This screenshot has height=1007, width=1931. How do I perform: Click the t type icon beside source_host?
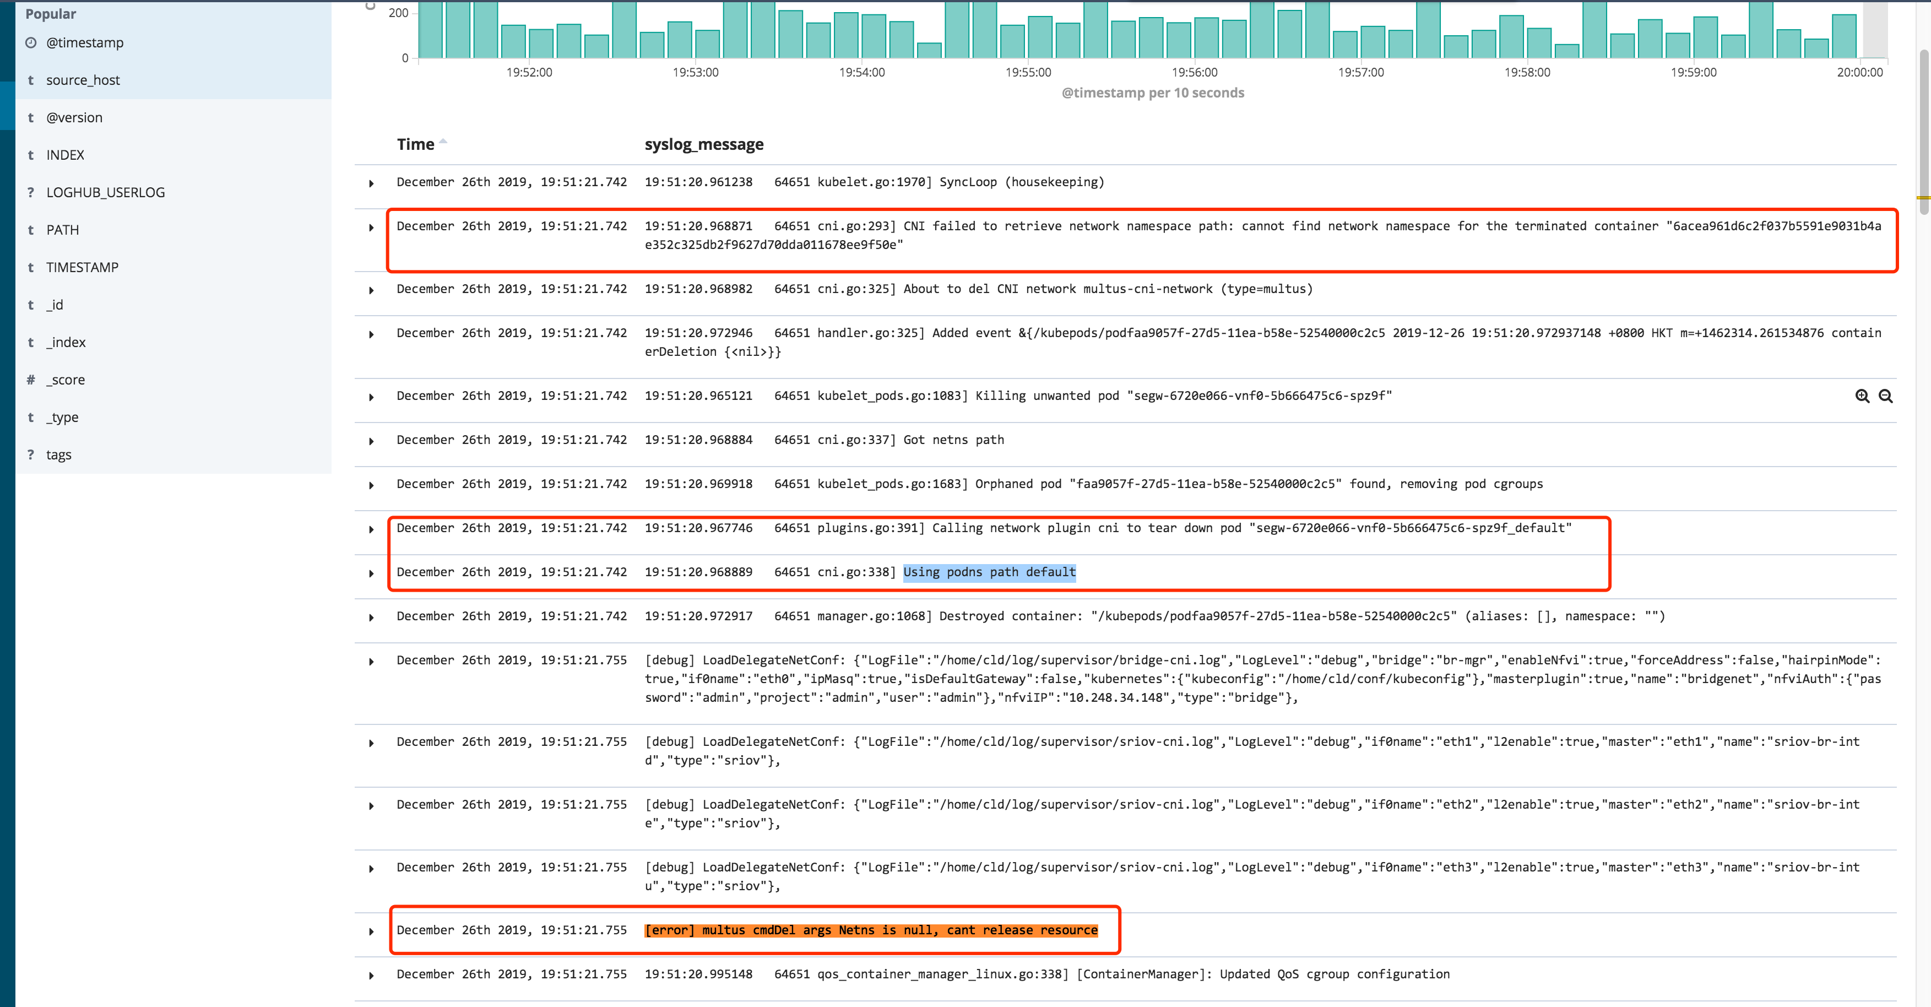point(30,79)
